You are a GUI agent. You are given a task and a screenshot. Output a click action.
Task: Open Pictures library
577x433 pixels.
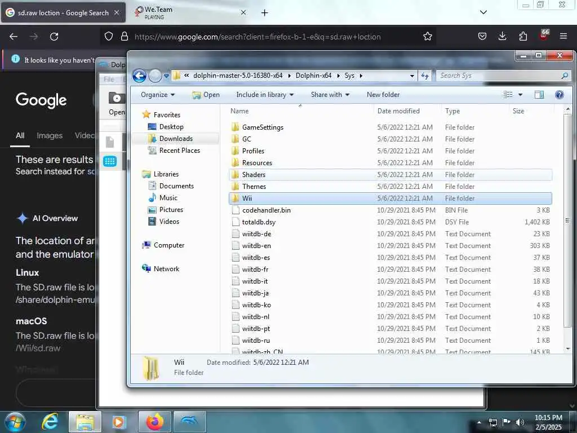click(171, 210)
